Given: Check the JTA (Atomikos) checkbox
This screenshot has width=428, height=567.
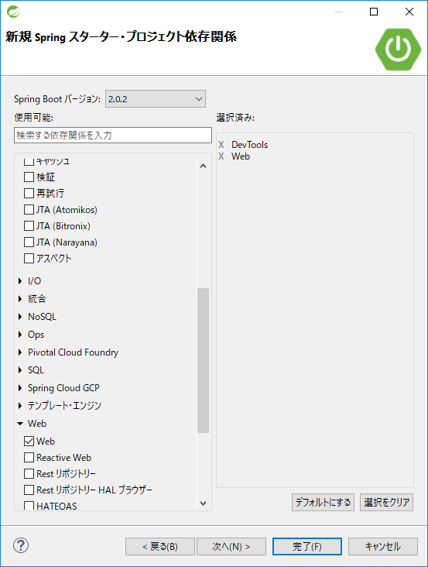Looking at the screenshot, I should pyautogui.click(x=29, y=210).
